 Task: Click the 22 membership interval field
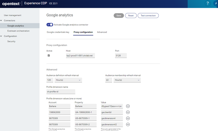click(x=109, y=80)
